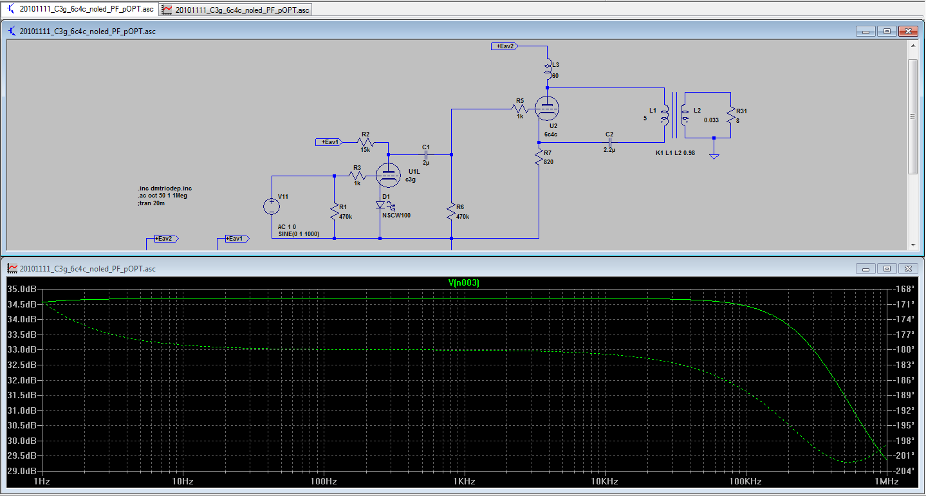Select resistor R7 820
Screen dimensions: 926x496
[539, 158]
